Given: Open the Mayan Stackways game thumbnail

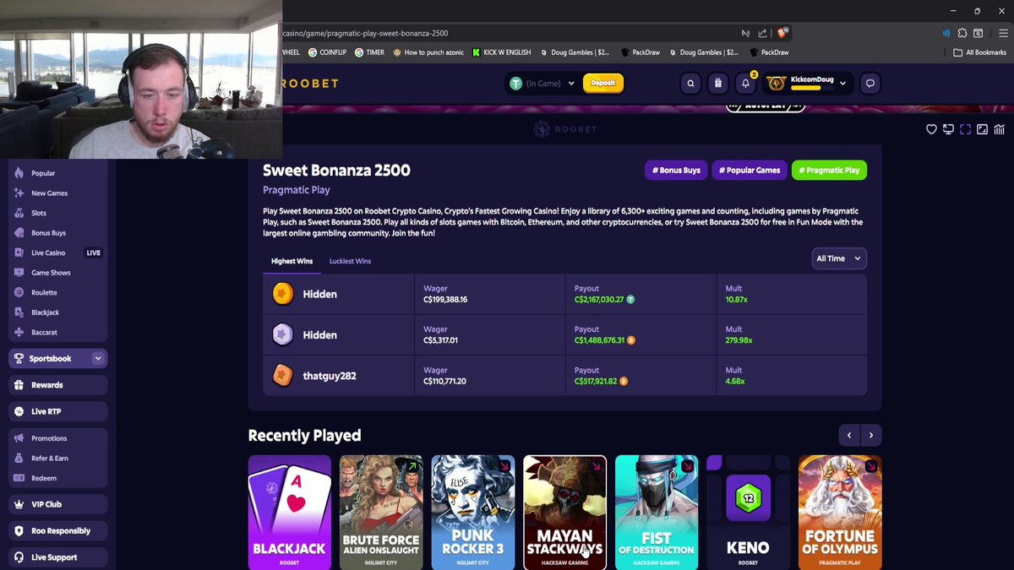Looking at the screenshot, I should coord(564,513).
